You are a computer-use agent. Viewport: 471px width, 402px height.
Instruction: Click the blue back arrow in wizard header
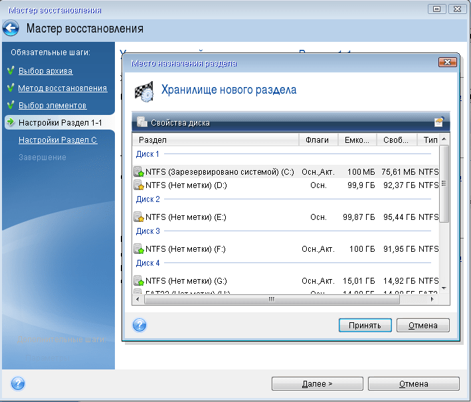tap(11, 29)
